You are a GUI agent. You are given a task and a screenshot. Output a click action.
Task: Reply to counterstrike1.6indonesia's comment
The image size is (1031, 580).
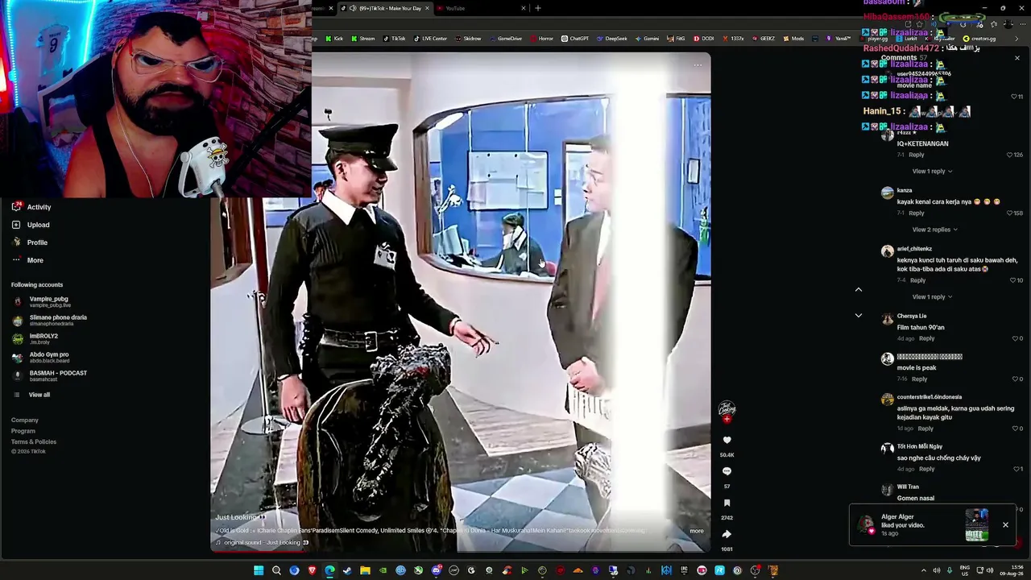point(926,429)
